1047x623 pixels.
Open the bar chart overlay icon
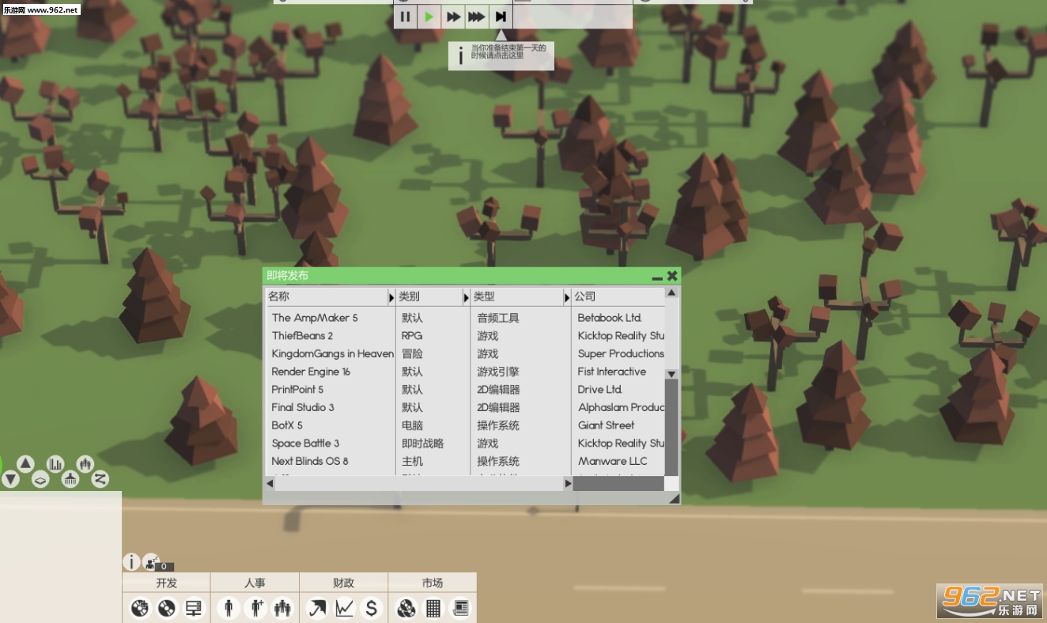pos(55,464)
